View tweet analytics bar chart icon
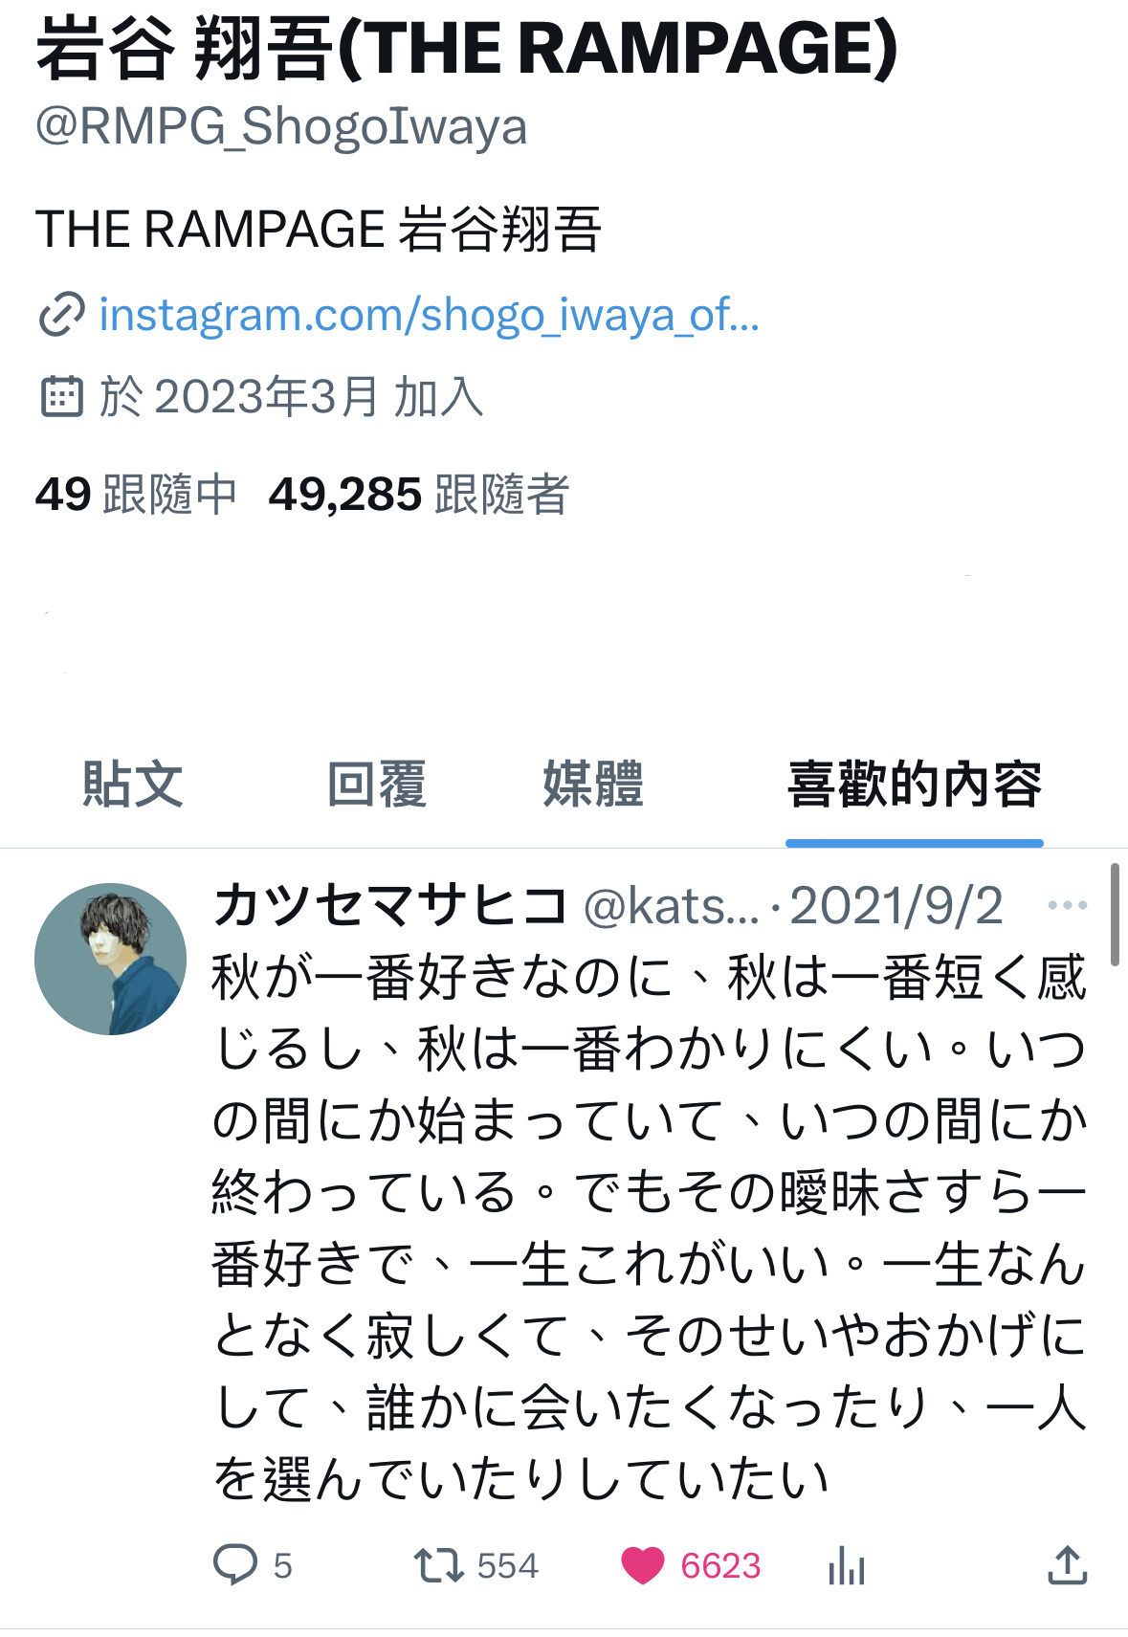The width and height of the screenshot is (1128, 1637). coord(847,1566)
